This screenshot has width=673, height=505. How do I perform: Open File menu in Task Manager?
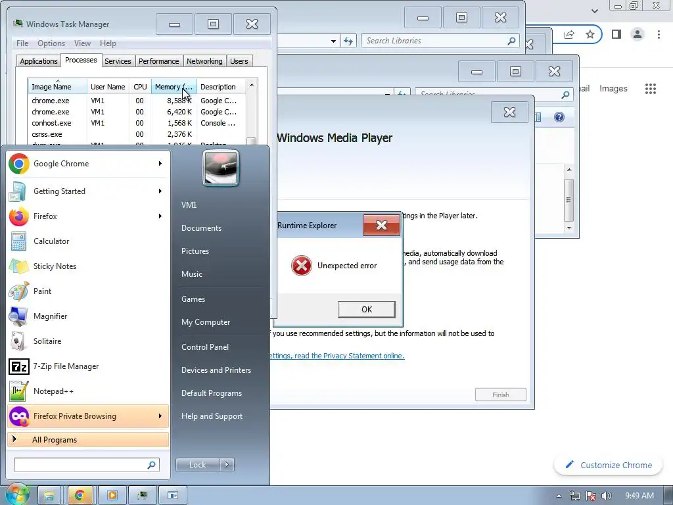pyautogui.click(x=22, y=43)
